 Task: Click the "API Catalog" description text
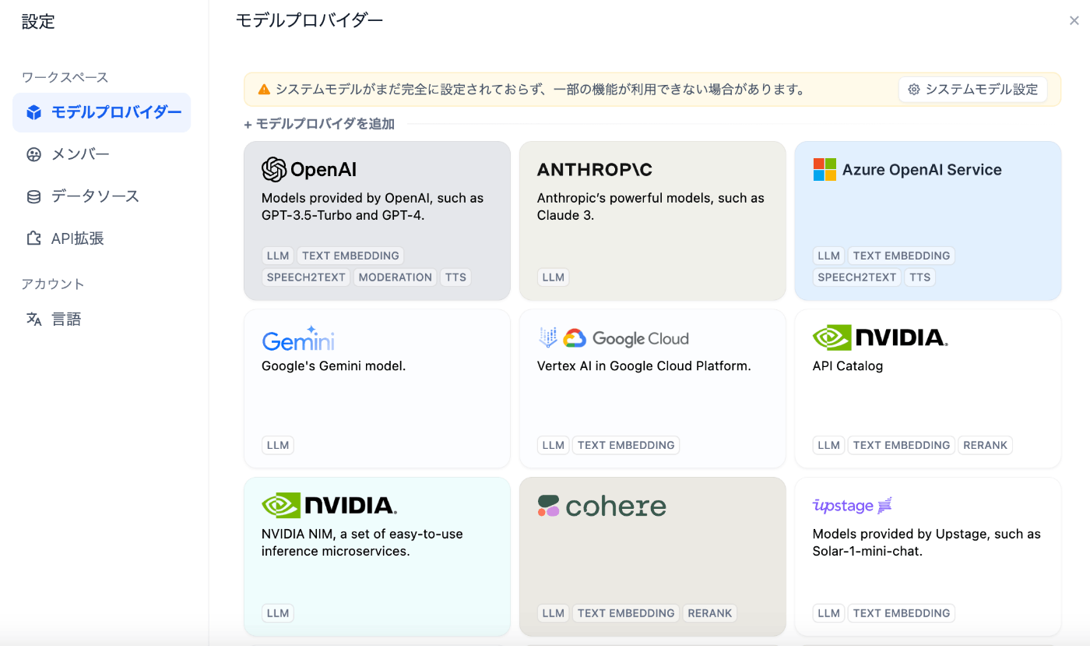(x=848, y=365)
